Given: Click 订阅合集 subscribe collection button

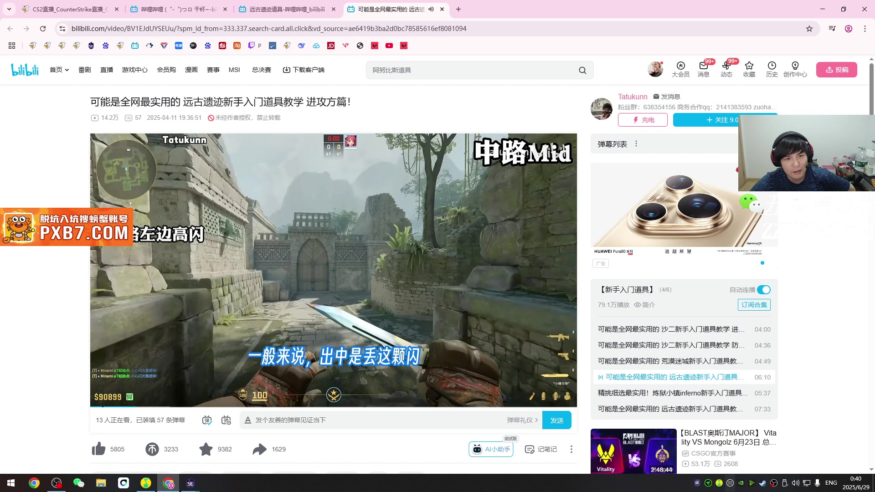Looking at the screenshot, I should [x=754, y=305].
